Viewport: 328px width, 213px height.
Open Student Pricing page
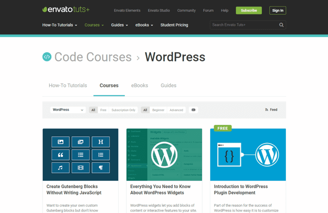click(174, 25)
